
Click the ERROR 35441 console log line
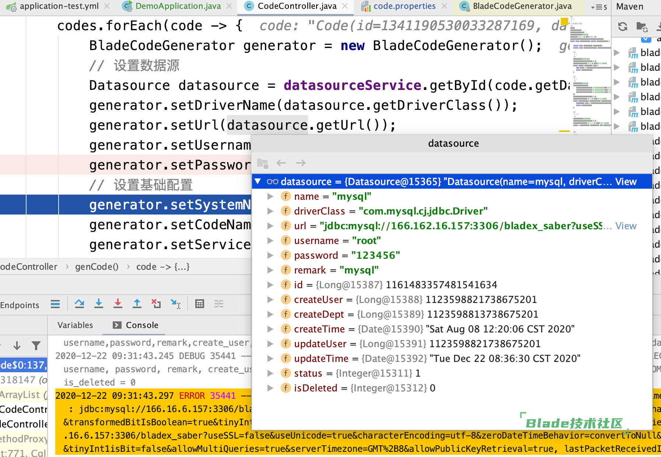153,395
